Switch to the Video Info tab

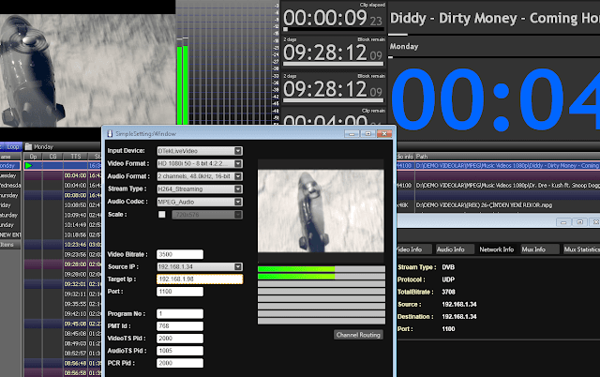point(414,249)
